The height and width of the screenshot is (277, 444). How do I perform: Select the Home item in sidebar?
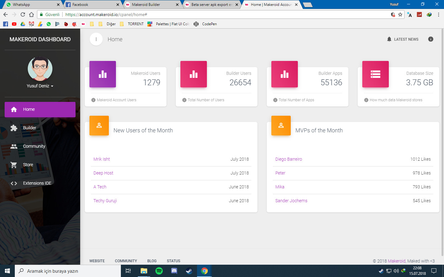pos(40,109)
